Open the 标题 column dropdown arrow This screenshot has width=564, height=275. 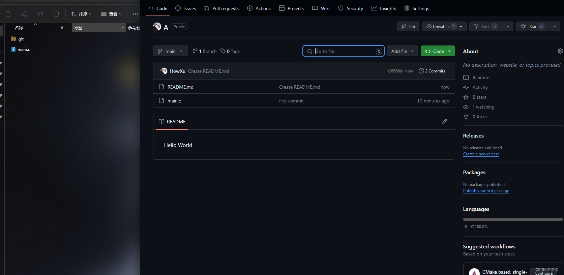coord(123,28)
